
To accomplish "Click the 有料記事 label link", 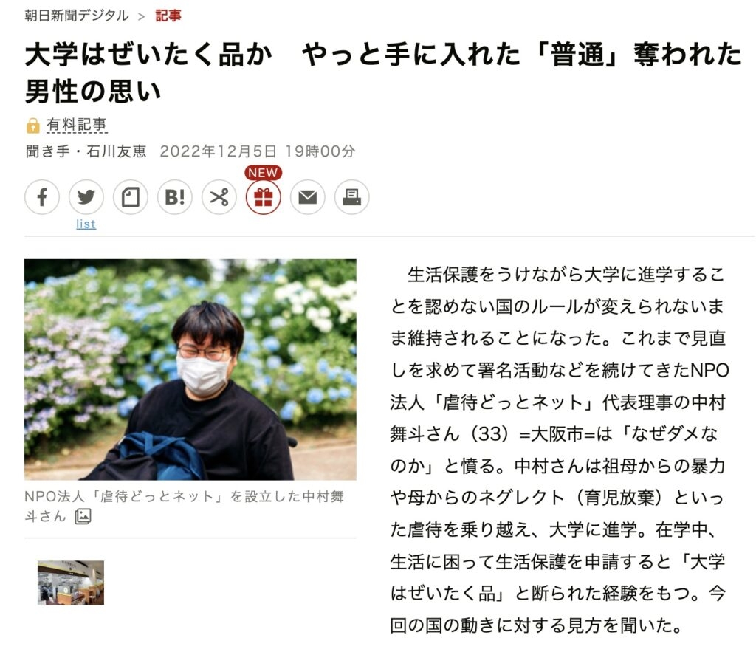I will [77, 125].
